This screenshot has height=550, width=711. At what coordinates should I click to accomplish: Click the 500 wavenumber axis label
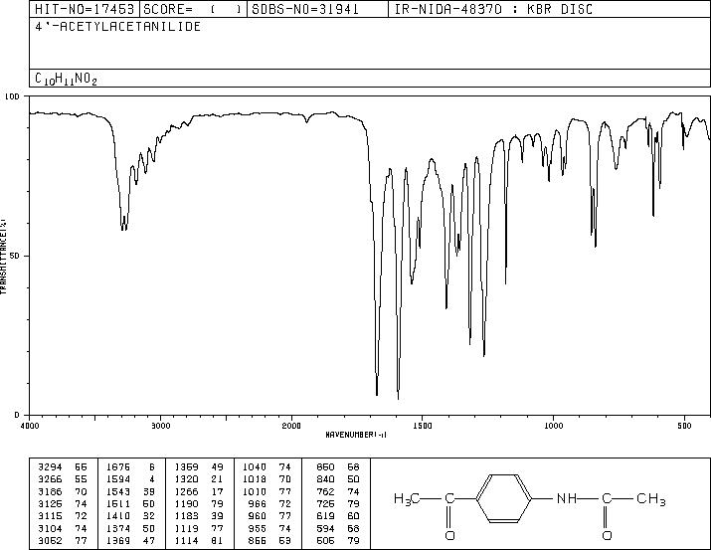[684, 426]
